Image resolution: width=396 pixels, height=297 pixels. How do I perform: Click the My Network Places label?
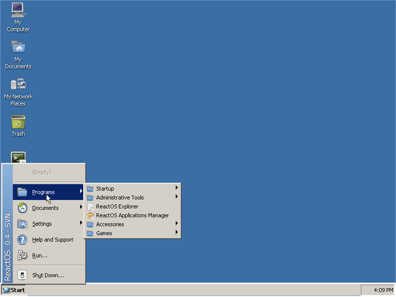(18, 100)
